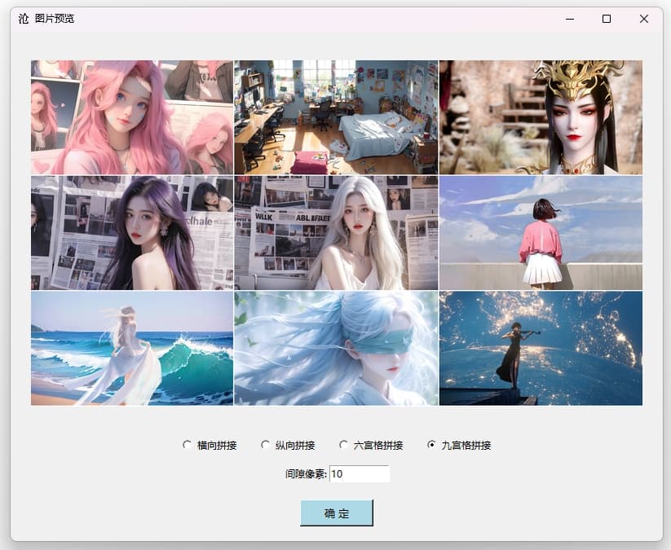Click the 图片预览 window title text
The image size is (671, 550).
(x=55, y=19)
